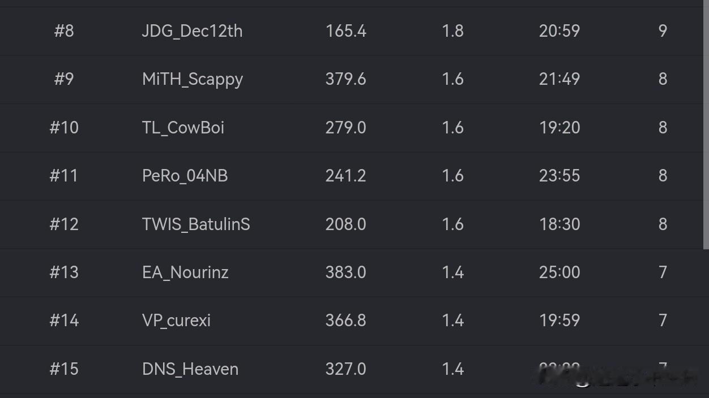The height and width of the screenshot is (398, 709).
Task: Select the 279.0 value for TL_CowBoi
Action: (345, 127)
